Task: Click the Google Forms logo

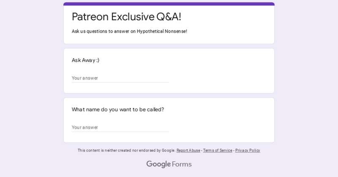Action: (169, 164)
